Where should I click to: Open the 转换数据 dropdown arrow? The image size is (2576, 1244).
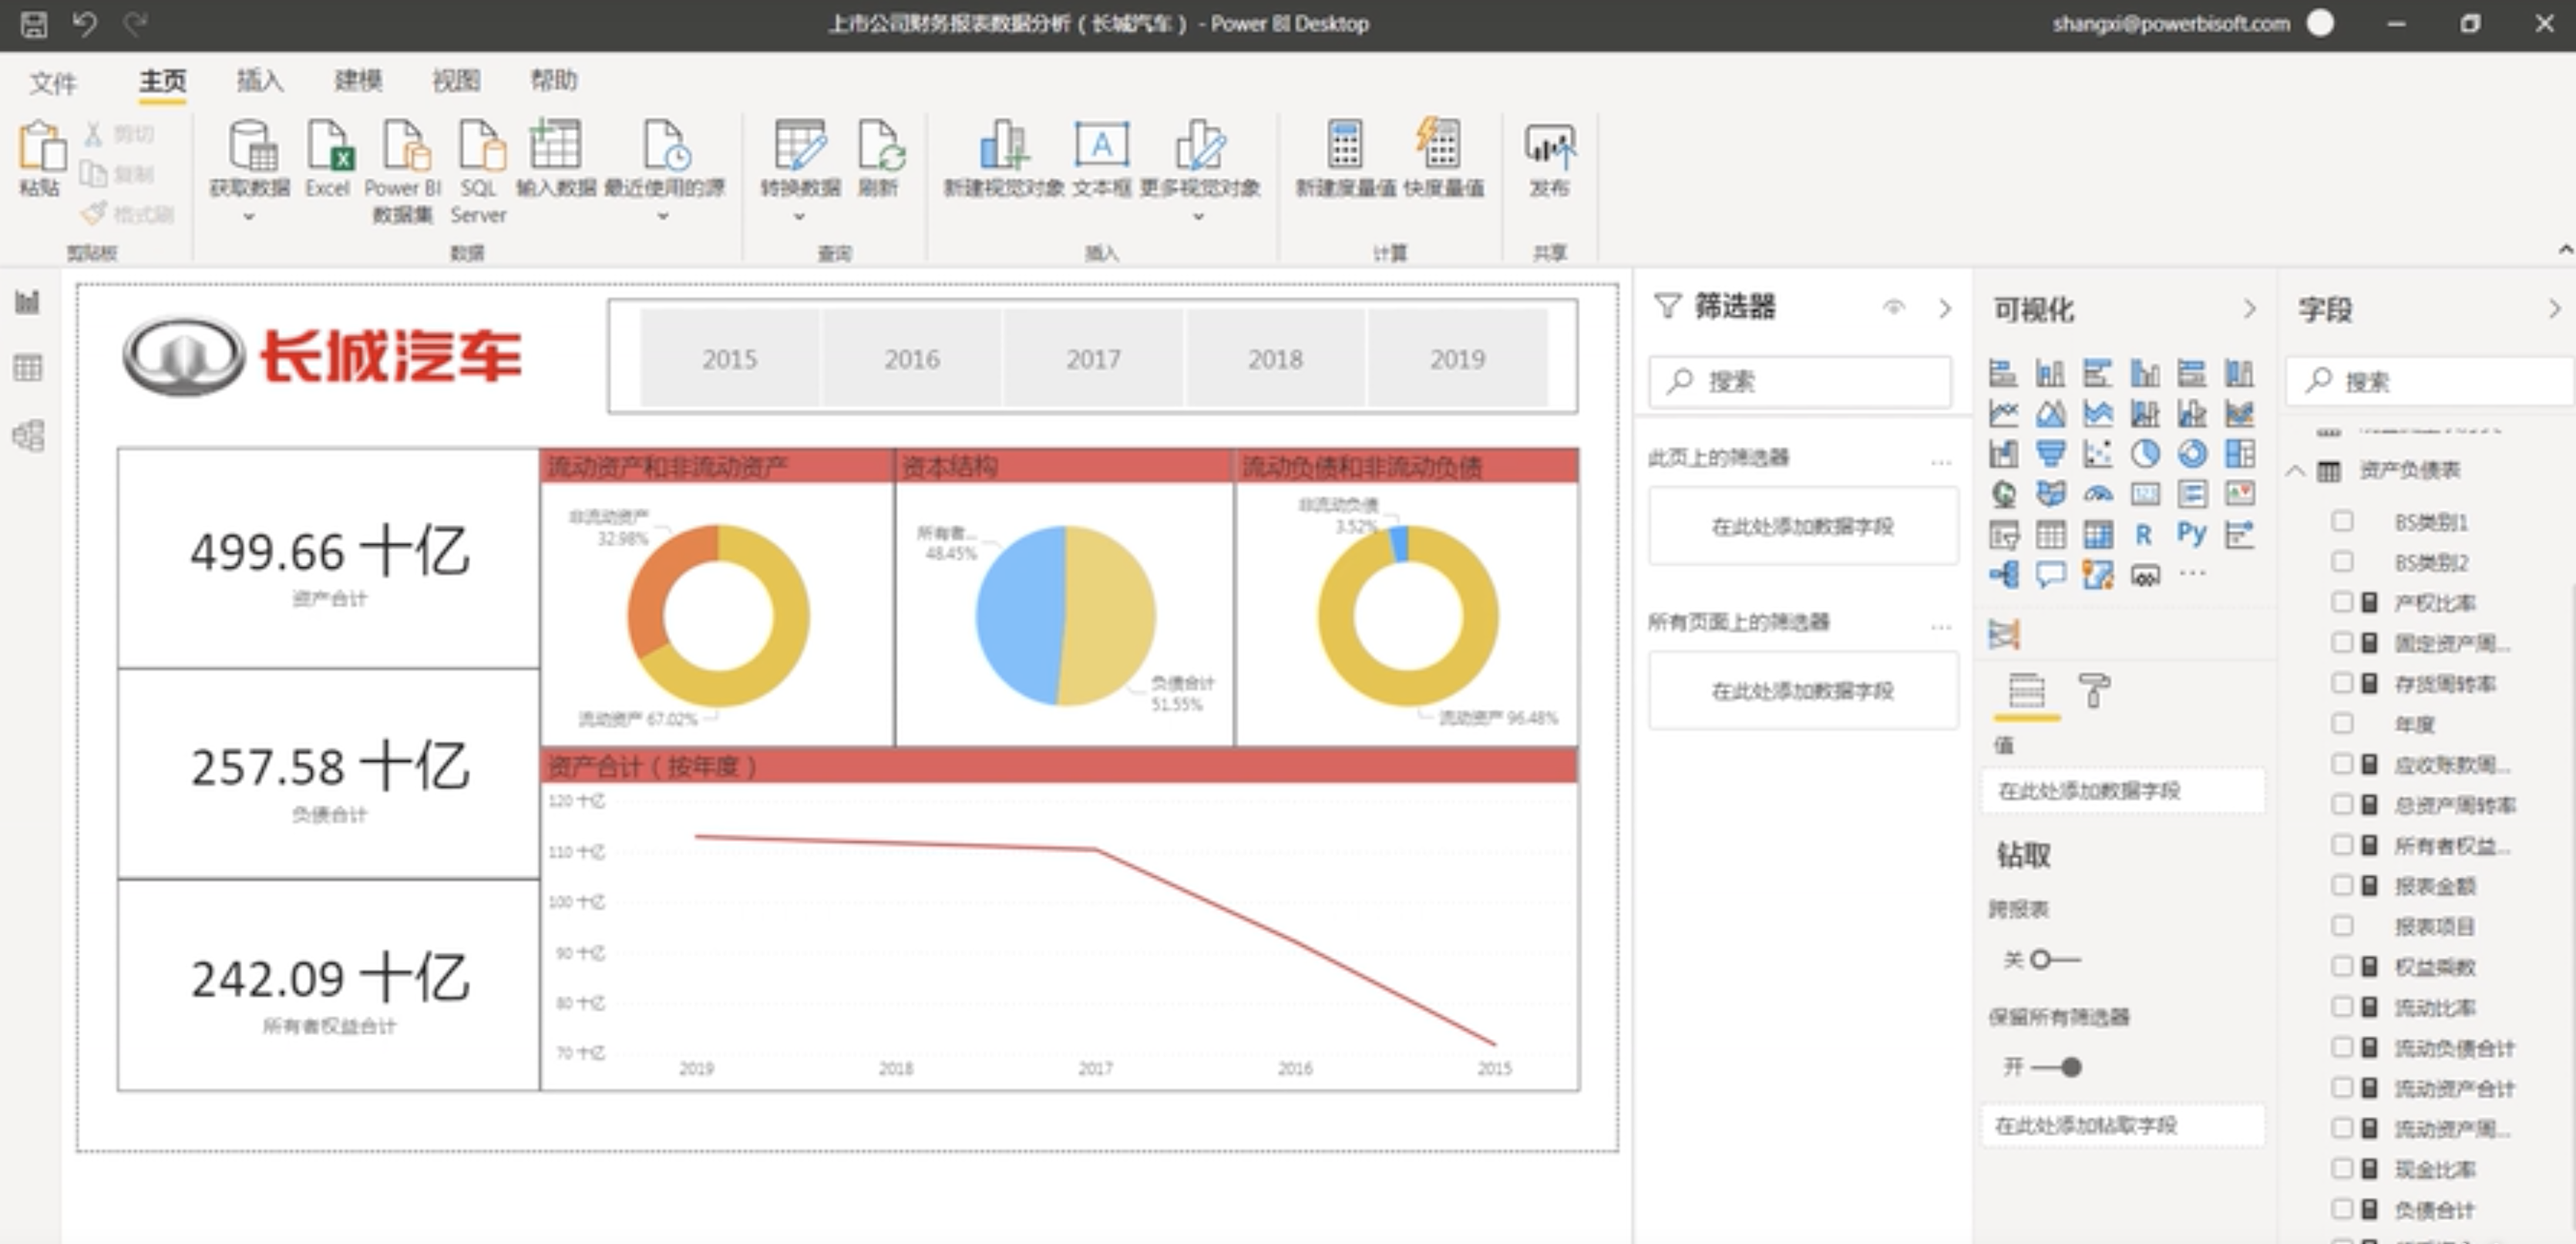[x=799, y=216]
